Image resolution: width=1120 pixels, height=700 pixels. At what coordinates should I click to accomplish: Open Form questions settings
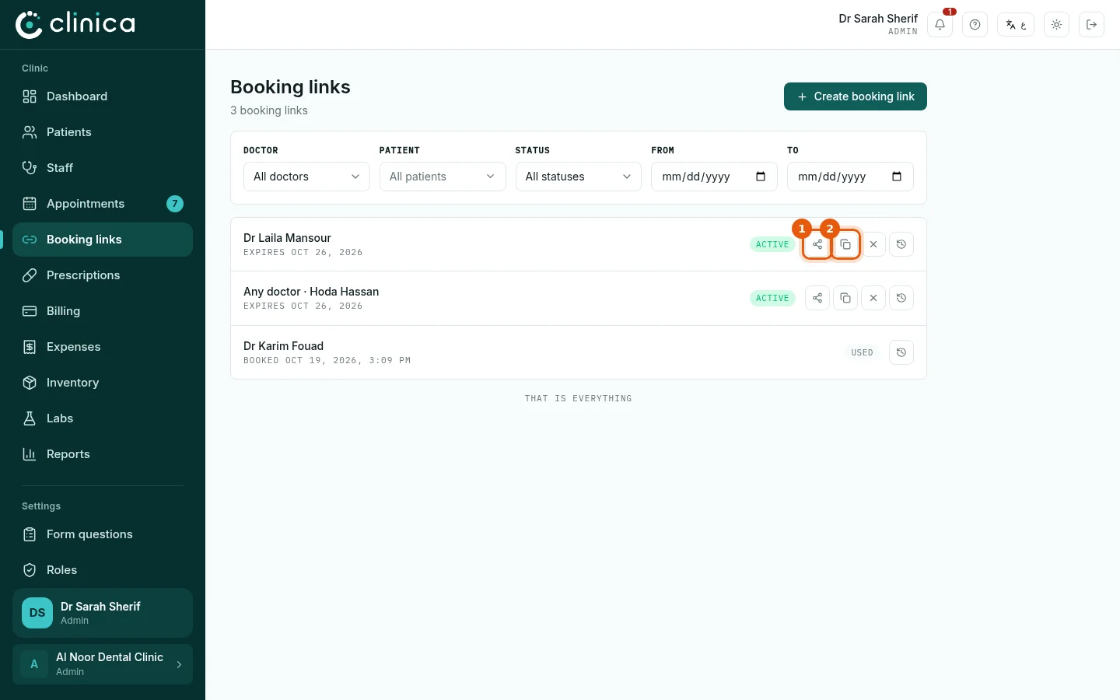click(x=103, y=534)
